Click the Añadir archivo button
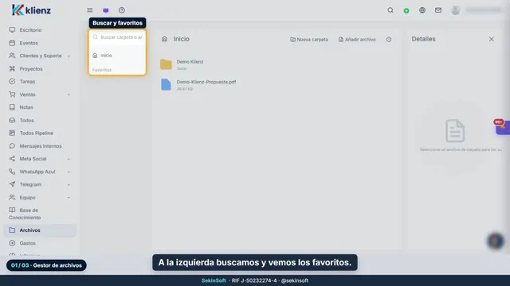The image size is (510, 286). pos(357,40)
